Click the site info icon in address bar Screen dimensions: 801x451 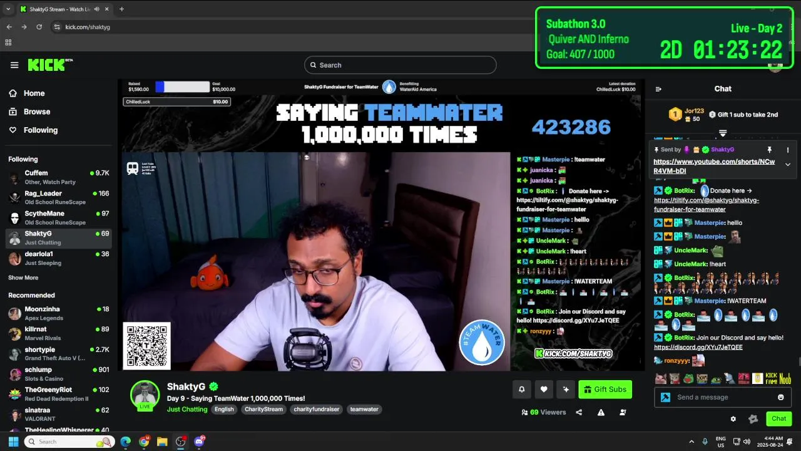[57, 27]
